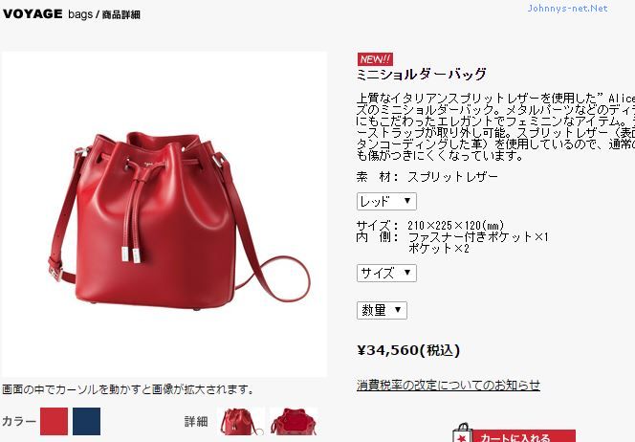Click the bags breadcrumb item
Image resolution: width=635 pixels, height=442 pixels.
(80, 14)
